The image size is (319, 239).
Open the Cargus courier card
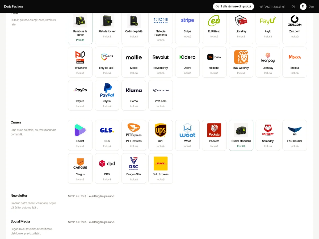point(80,169)
